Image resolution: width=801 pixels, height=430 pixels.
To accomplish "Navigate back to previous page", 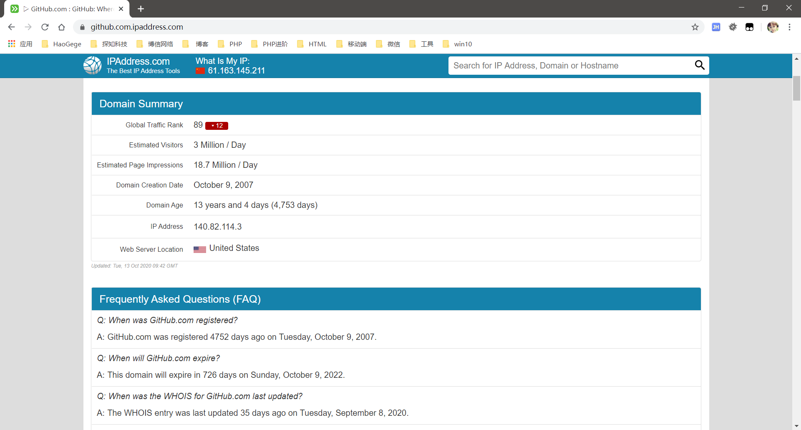I will pyautogui.click(x=12, y=27).
